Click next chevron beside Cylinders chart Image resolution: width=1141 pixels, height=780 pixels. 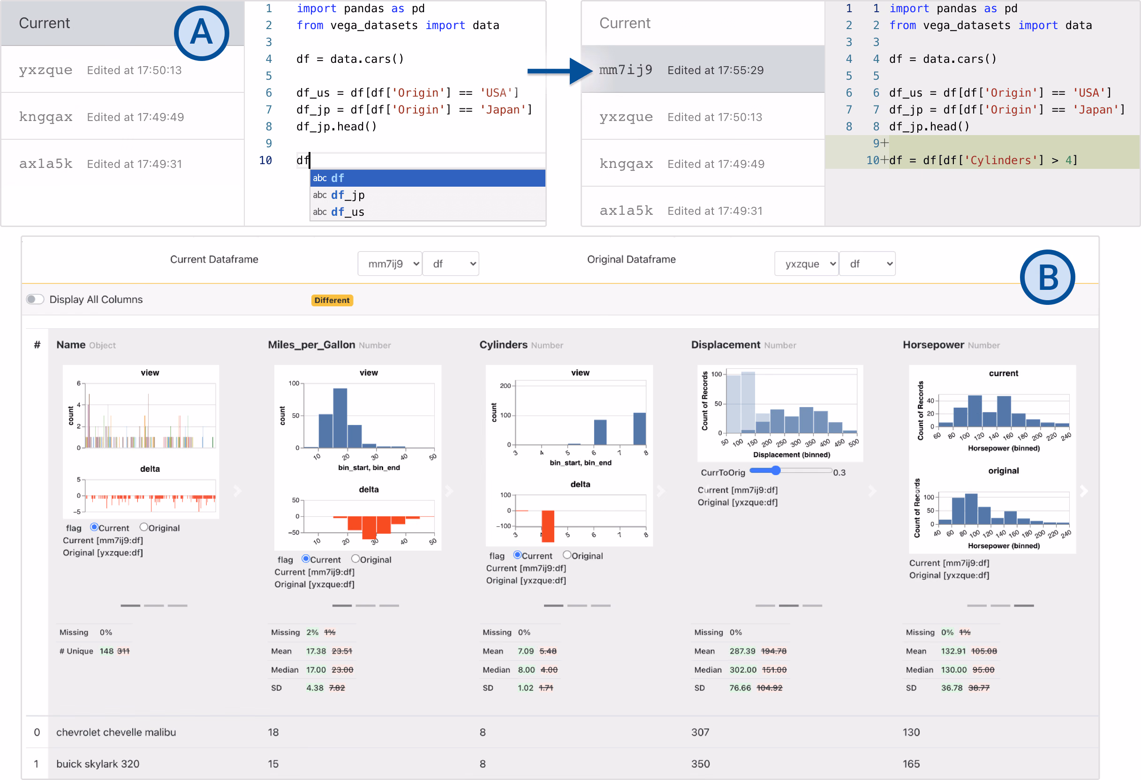(x=661, y=491)
